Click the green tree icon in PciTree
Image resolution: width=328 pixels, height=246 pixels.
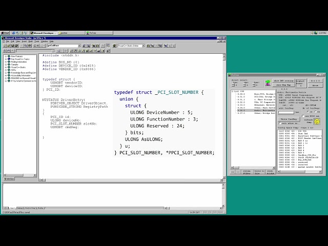click(x=268, y=83)
